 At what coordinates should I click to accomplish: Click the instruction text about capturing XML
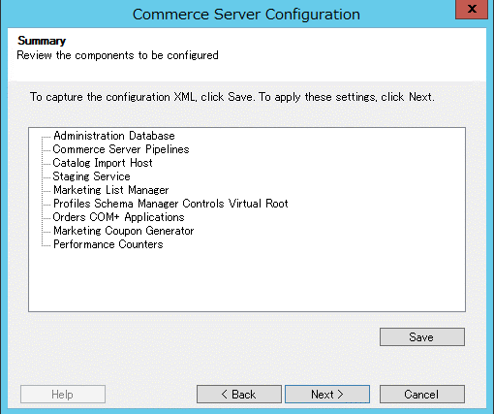[x=232, y=97]
